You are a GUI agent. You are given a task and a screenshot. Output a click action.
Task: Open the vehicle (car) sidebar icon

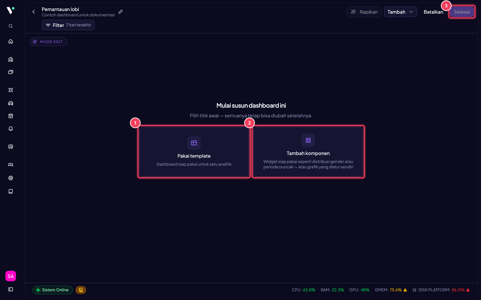click(11, 103)
